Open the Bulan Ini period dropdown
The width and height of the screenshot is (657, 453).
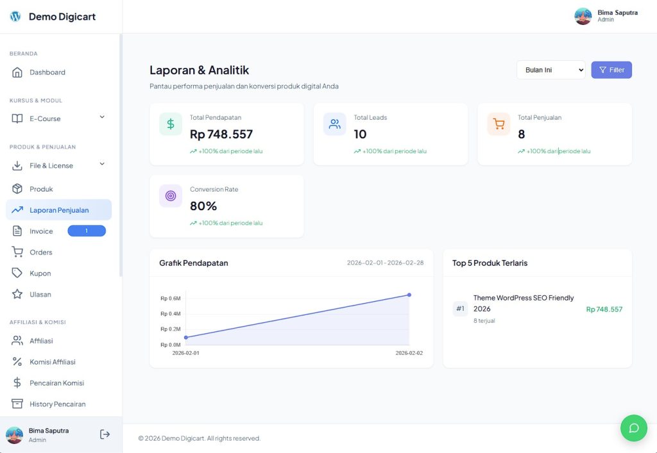click(550, 70)
